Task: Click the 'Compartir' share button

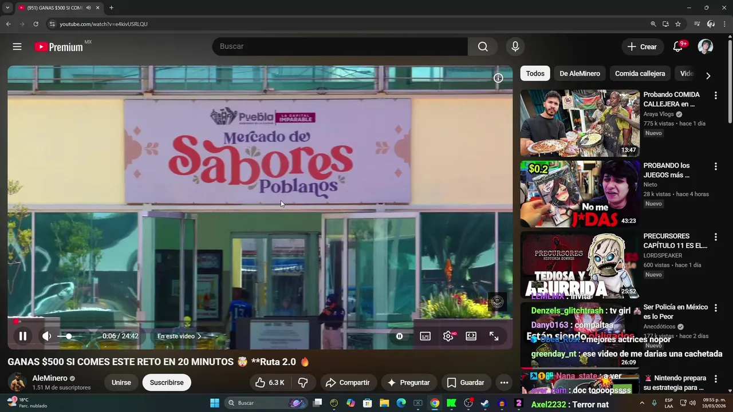Action: click(x=348, y=383)
